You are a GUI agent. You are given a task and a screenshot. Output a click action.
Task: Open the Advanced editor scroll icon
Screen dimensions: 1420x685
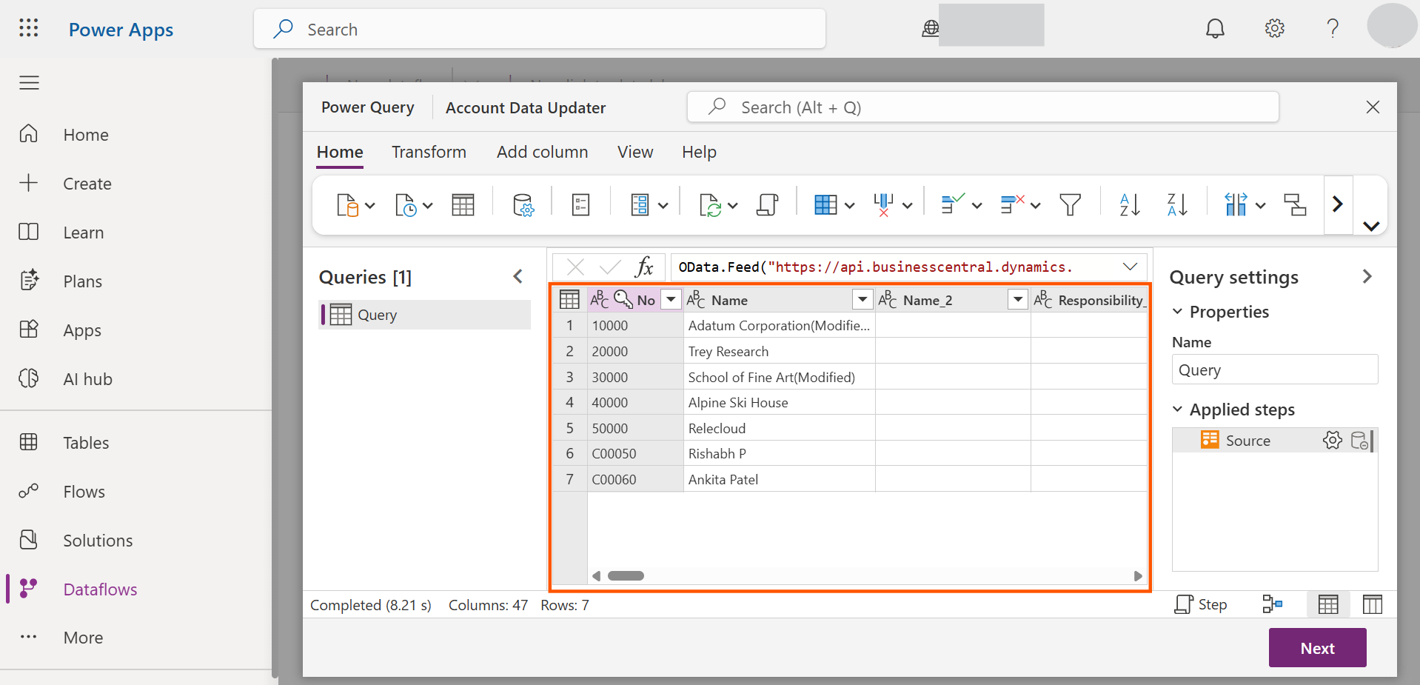[x=767, y=205]
